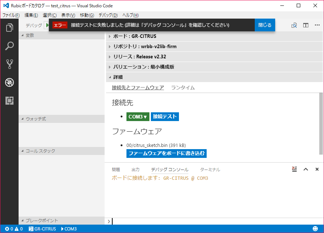
Task: Collapse the ウォッチ式 section
Action: 62,119
